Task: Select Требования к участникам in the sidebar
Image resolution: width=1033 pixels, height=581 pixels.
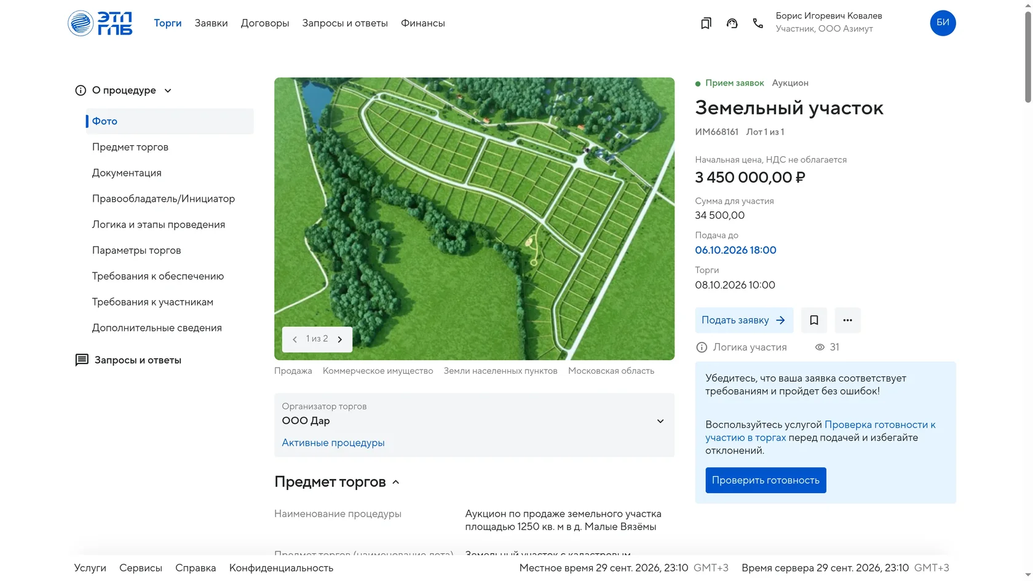Action: [152, 302]
